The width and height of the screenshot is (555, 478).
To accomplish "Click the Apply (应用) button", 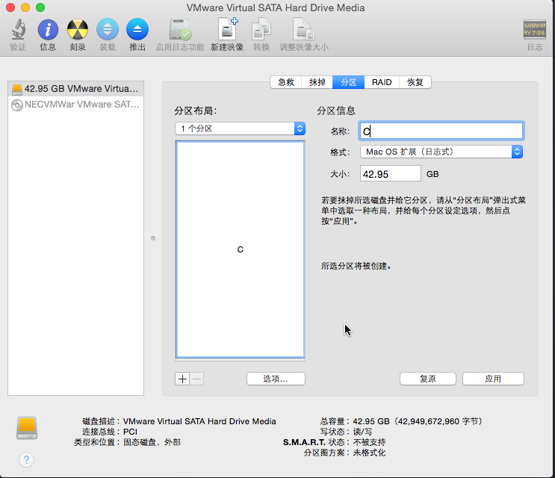I will point(493,379).
